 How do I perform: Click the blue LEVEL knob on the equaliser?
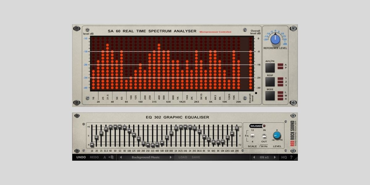[277, 136]
